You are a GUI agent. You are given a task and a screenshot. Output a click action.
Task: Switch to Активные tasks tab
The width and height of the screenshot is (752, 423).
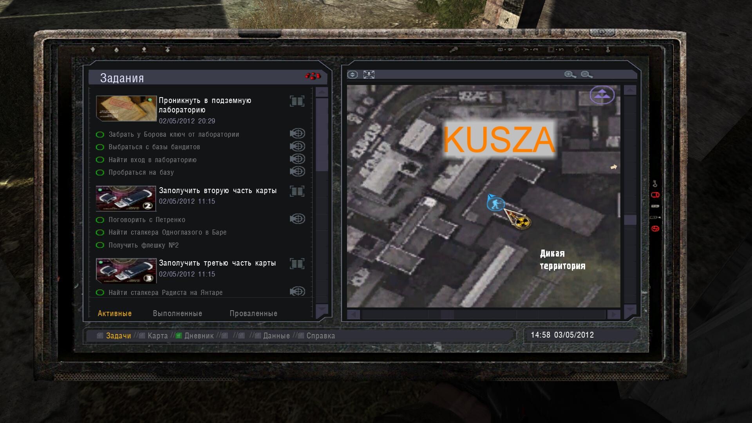(x=115, y=313)
